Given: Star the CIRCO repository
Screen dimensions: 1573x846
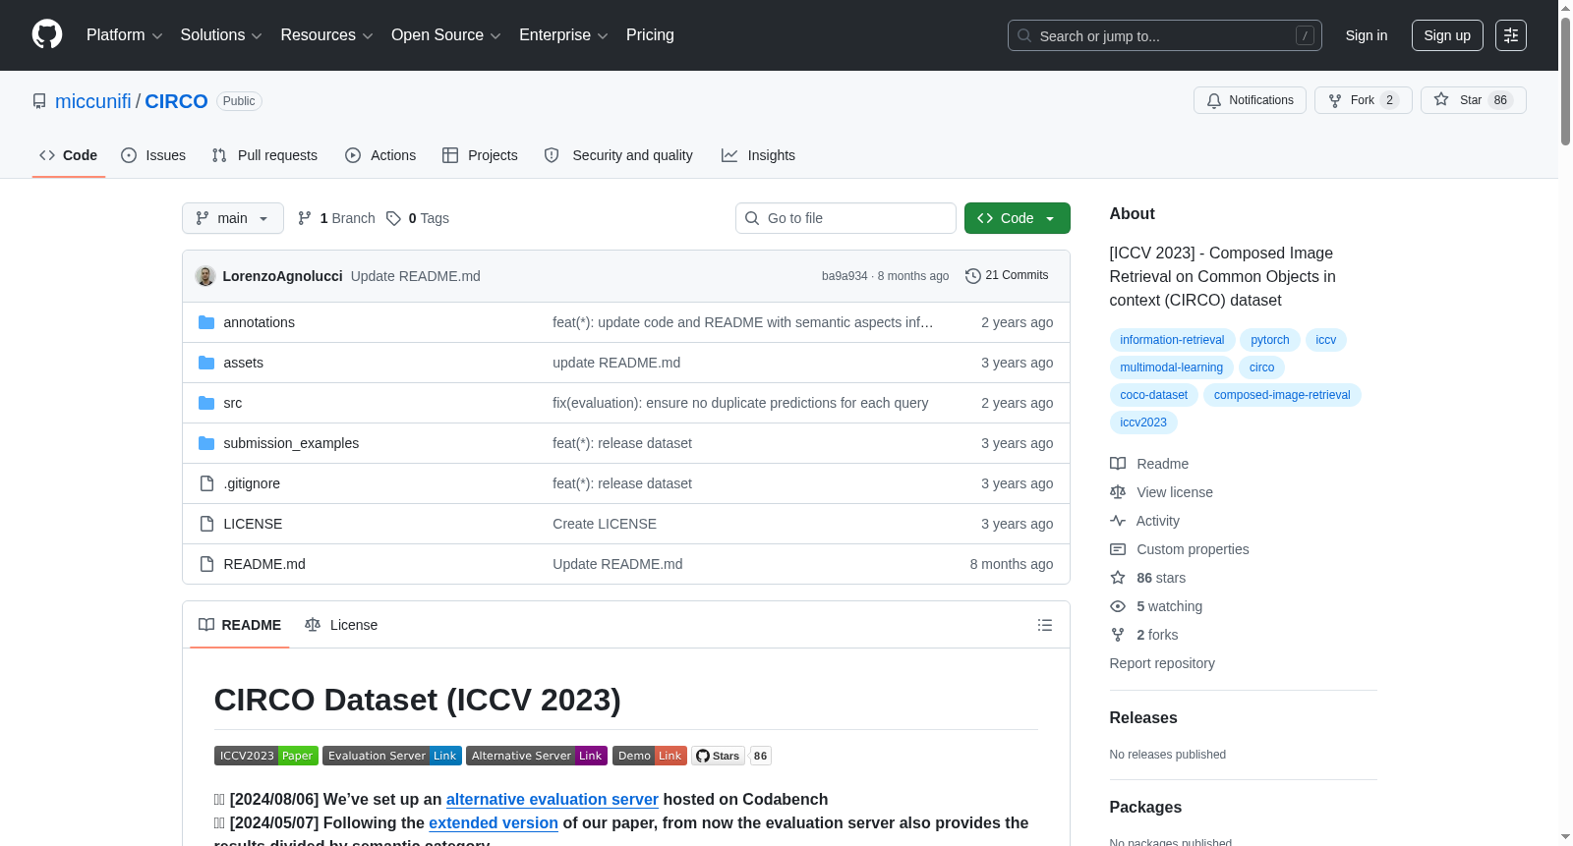Looking at the screenshot, I should click(1473, 100).
